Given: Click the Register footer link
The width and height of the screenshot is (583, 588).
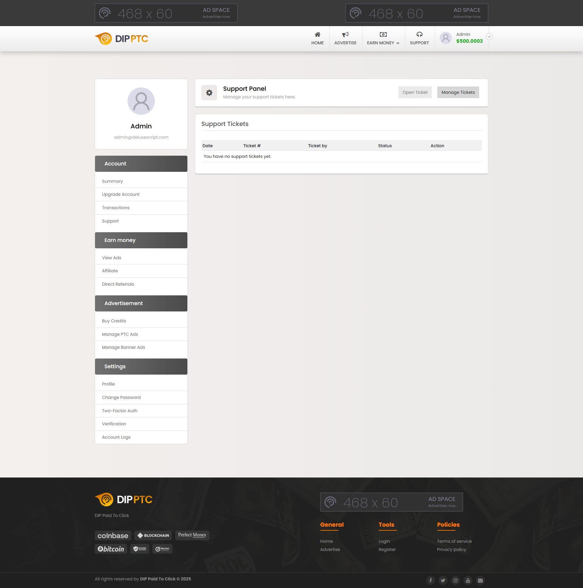Looking at the screenshot, I should (387, 549).
